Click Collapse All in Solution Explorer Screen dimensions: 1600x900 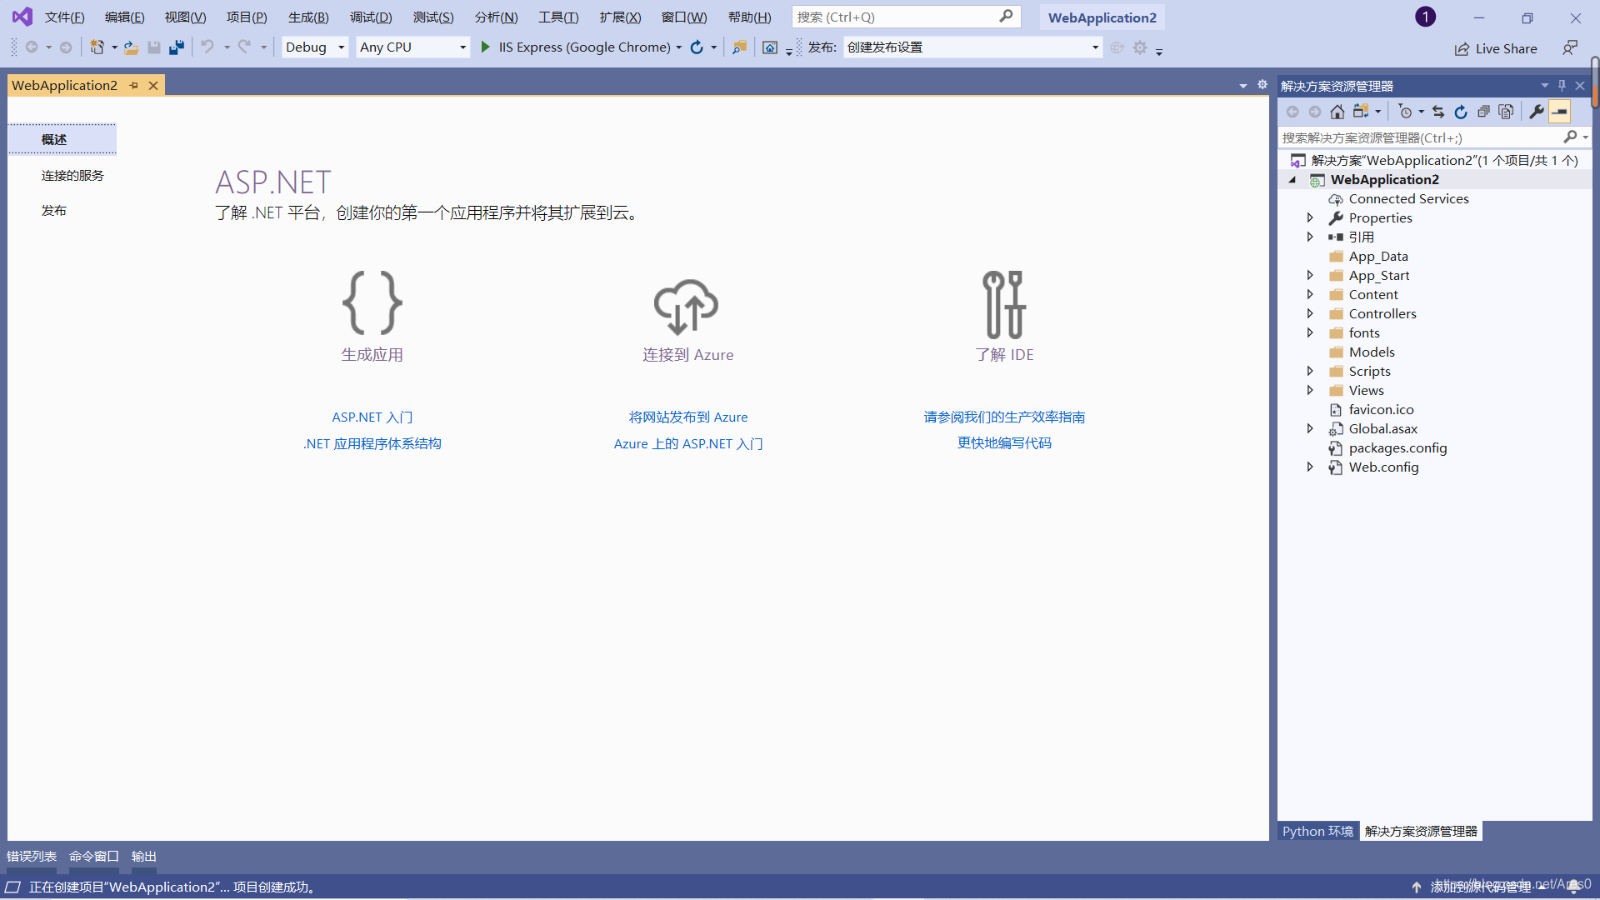[1485, 111]
